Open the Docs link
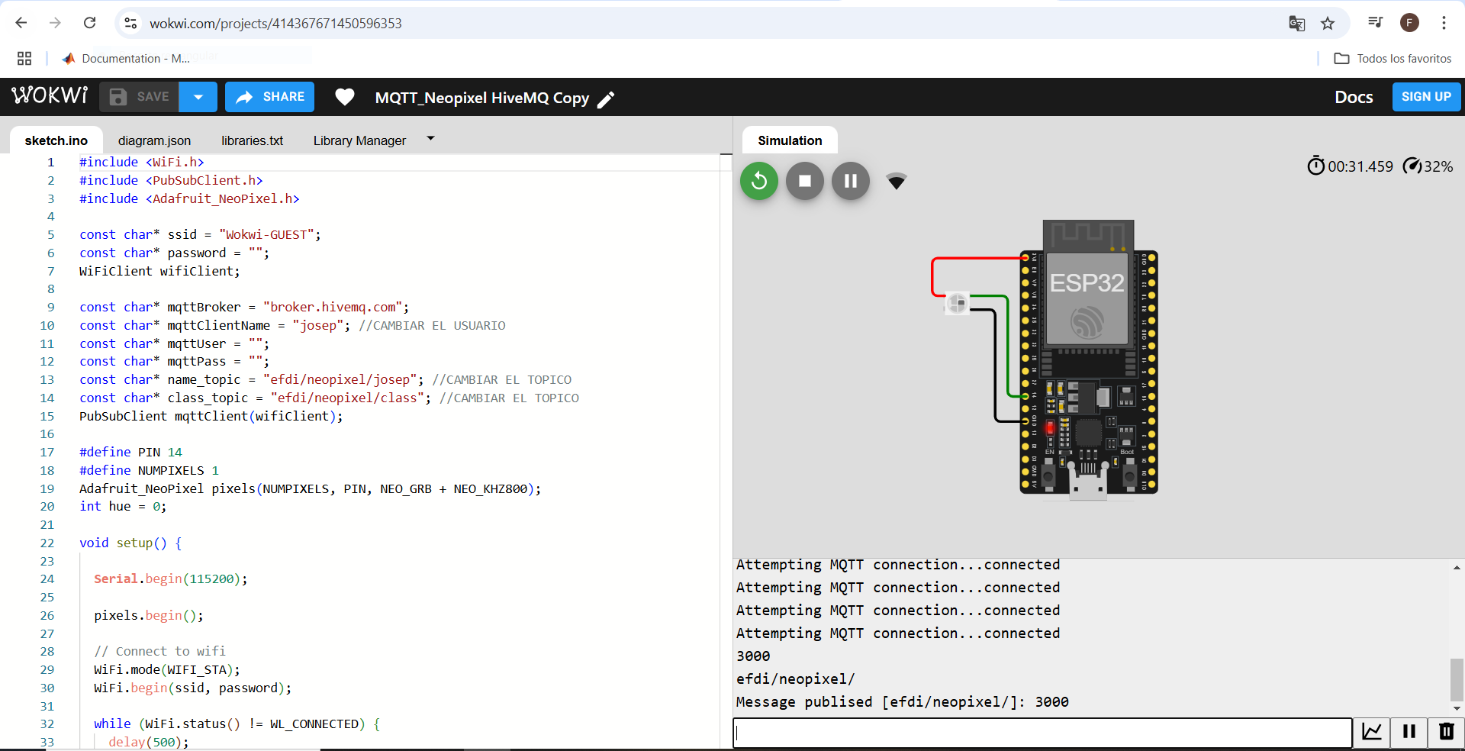 click(1354, 97)
